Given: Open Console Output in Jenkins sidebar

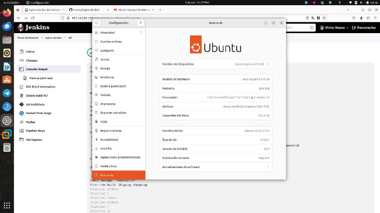Looking at the screenshot, I should tap(49, 69).
